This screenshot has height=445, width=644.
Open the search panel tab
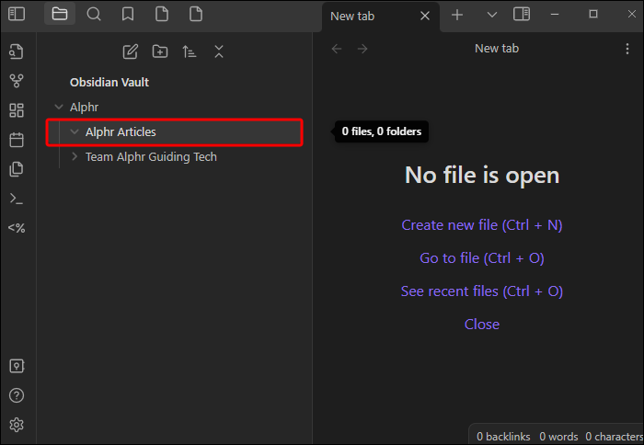(x=94, y=14)
